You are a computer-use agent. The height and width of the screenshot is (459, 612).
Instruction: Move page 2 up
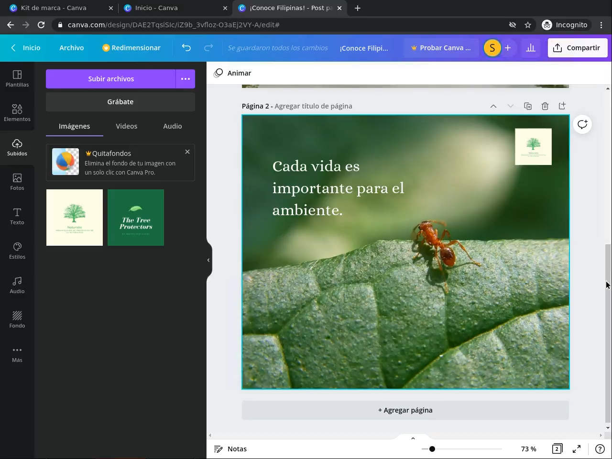pos(493,106)
